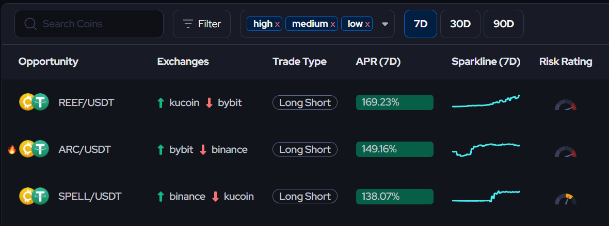Click the ARC/USDT risk rating gauge
The width and height of the screenshot is (609, 226).
(566, 151)
